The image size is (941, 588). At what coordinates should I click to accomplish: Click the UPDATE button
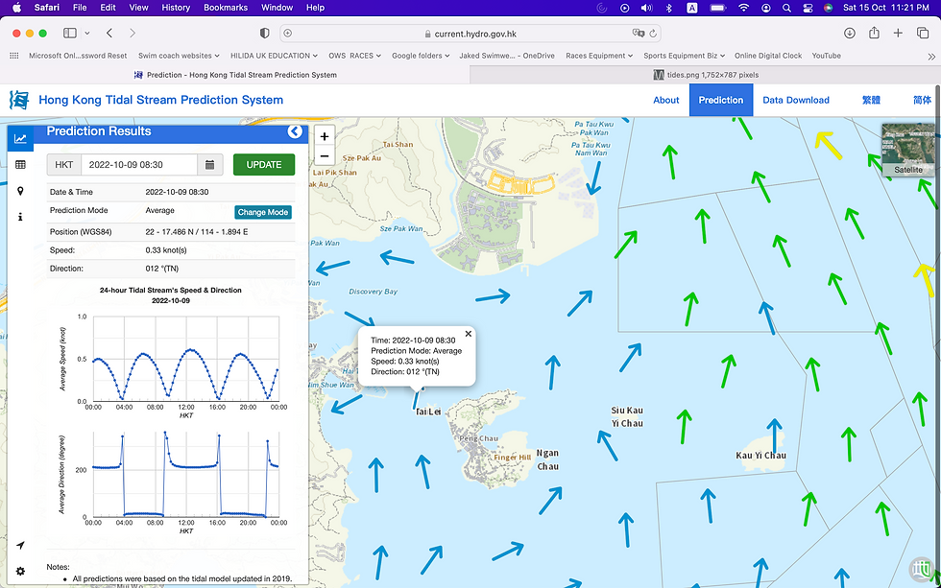pyautogui.click(x=264, y=165)
